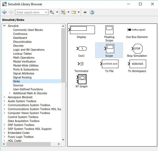Screen dimensions: 158x151
Task: Click the horizontal scroll right arrow
Action: [x=59, y=144]
